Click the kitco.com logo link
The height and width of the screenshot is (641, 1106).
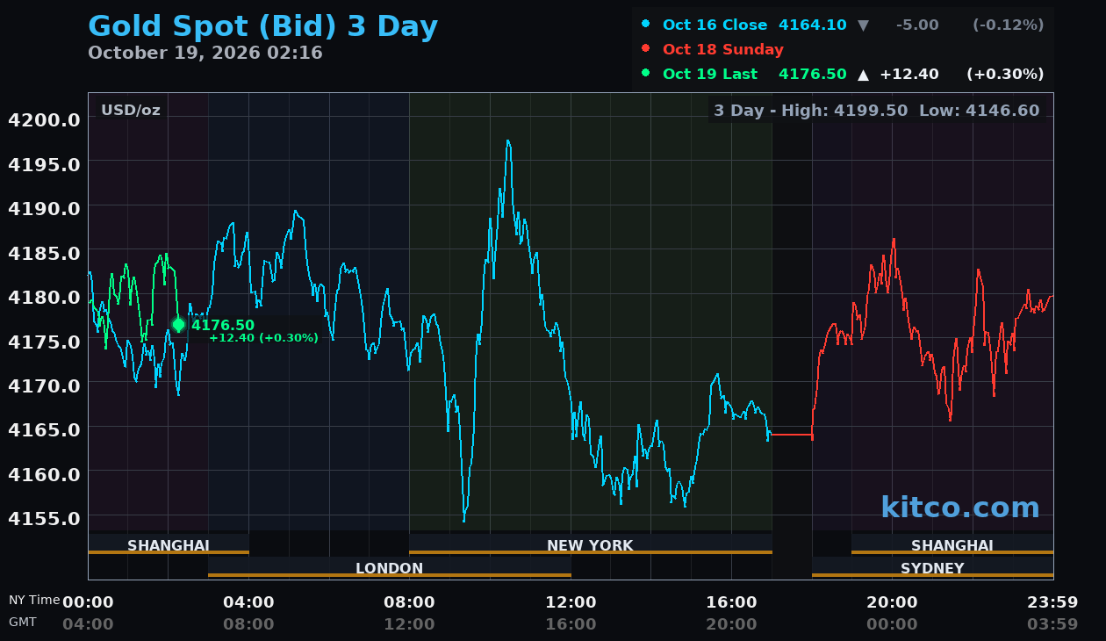pos(959,508)
